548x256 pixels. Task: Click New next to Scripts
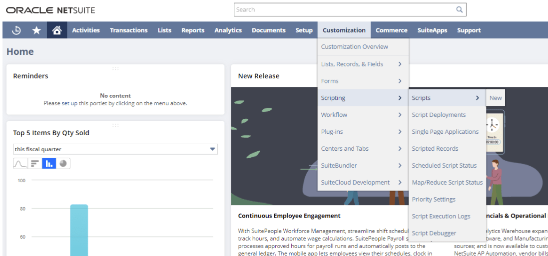(495, 98)
